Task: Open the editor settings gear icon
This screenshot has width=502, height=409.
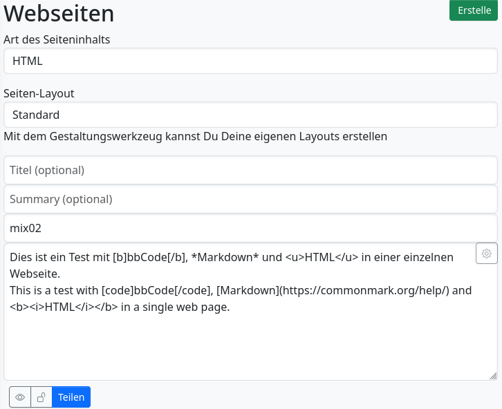Action: point(487,254)
